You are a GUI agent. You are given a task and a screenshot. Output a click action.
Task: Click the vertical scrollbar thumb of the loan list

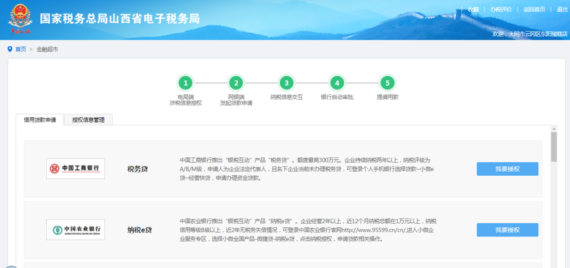(x=554, y=147)
